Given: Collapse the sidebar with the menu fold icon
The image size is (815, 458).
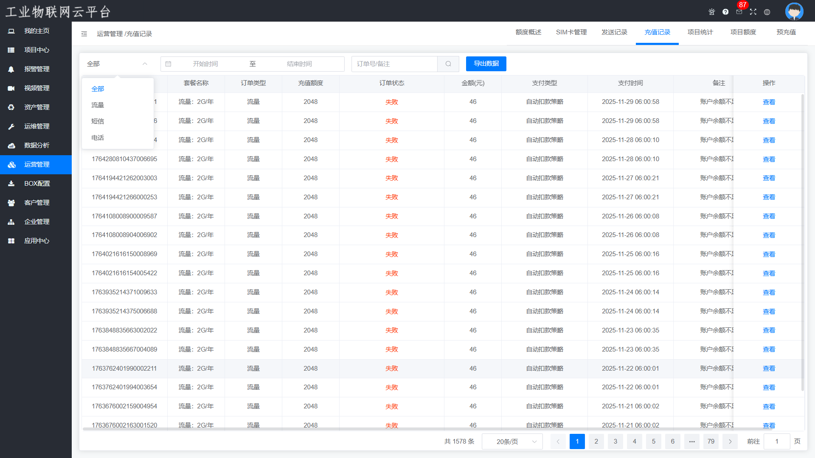Looking at the screenshot, I should [x=84, y=34].
